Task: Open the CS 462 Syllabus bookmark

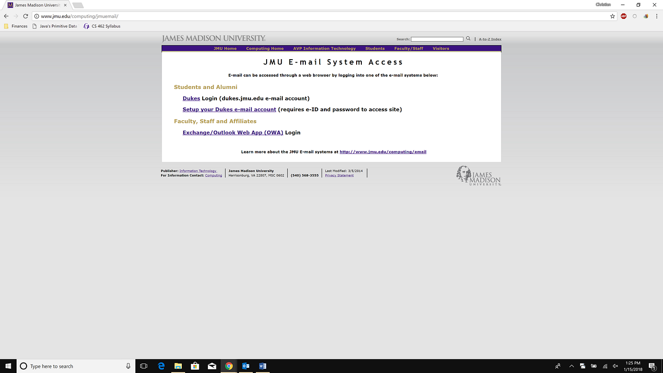Action: tap(102, 26)
